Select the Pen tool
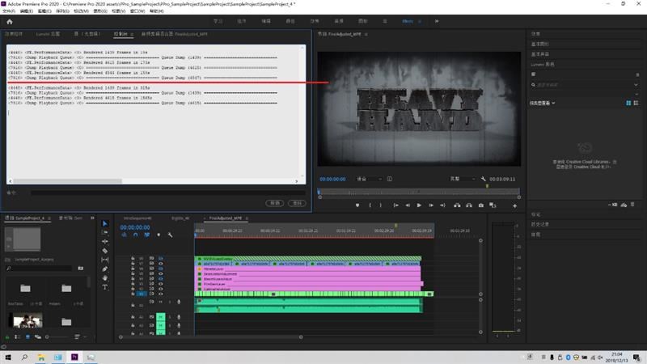 point(105,269)
